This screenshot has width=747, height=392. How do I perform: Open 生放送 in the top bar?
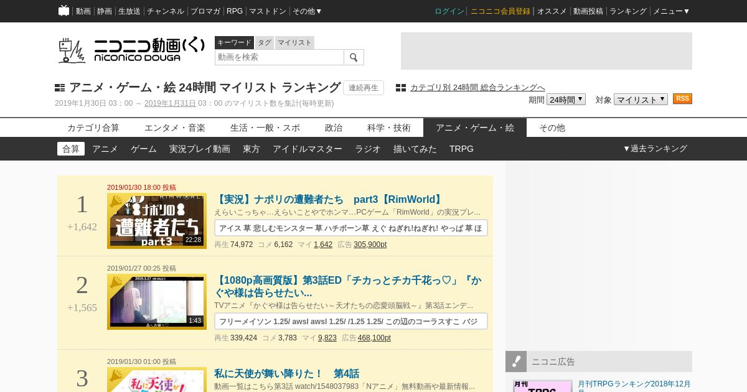pyautogui.click(x=129, y=11)
